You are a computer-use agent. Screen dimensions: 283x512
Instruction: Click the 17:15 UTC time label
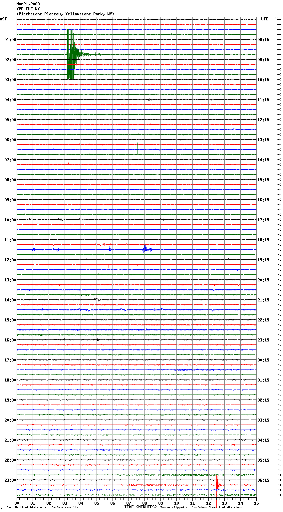[x=263, y=220]
